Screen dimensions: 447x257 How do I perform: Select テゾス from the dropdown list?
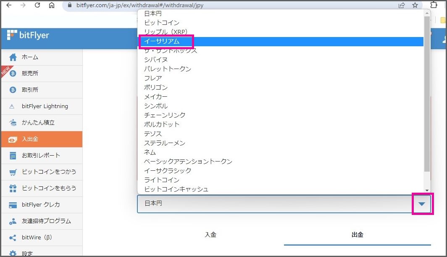click(x=281, y=134)
